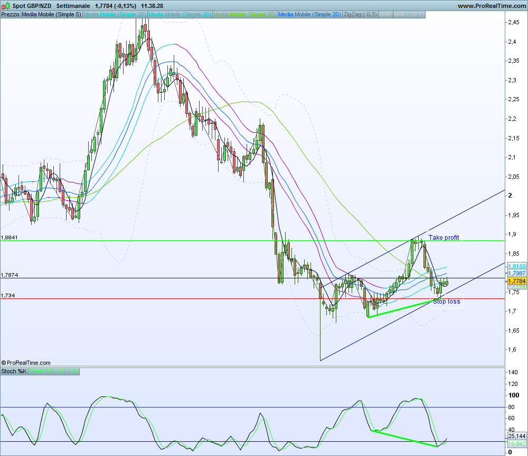528x456 pixels.
Task: Select the Stoch %D (14 3 3) tab
Action: [54, 371]
